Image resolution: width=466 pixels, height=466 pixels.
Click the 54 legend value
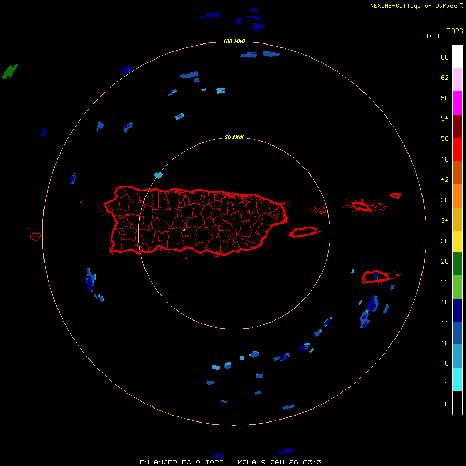pos(445,118)
